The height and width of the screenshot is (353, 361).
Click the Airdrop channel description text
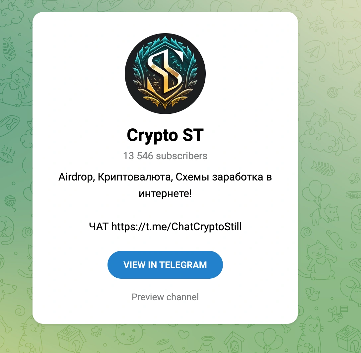tap(165, 185)
